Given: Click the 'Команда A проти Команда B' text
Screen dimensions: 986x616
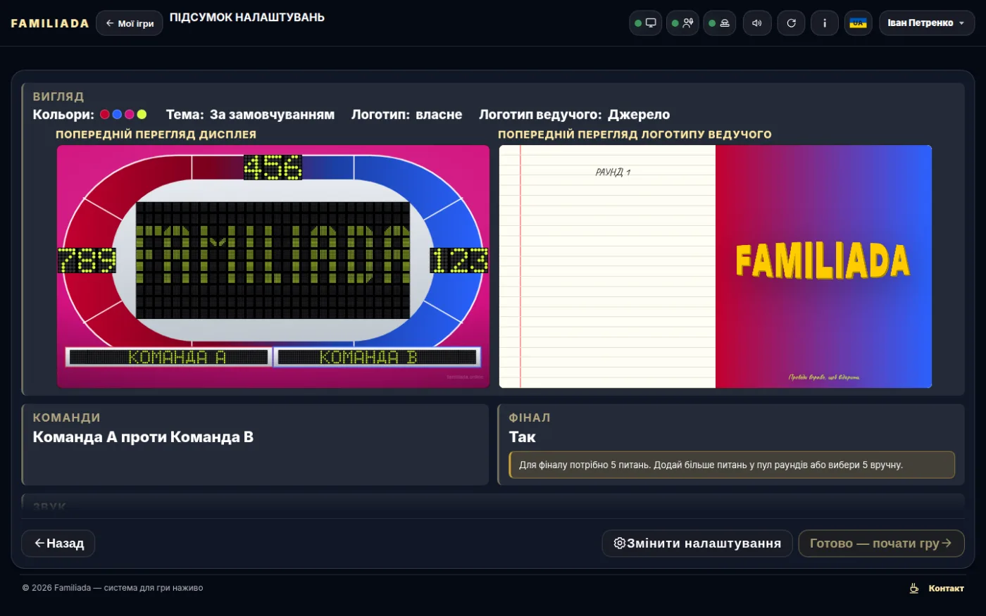Looking at the screenshot, I should tap(143, 437).
